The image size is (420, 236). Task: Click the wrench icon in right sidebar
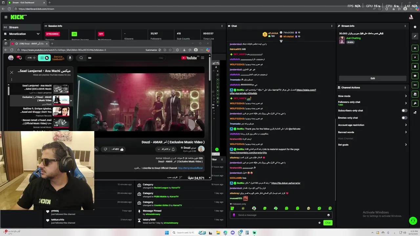pyautogui.click(x=415, y=103)
